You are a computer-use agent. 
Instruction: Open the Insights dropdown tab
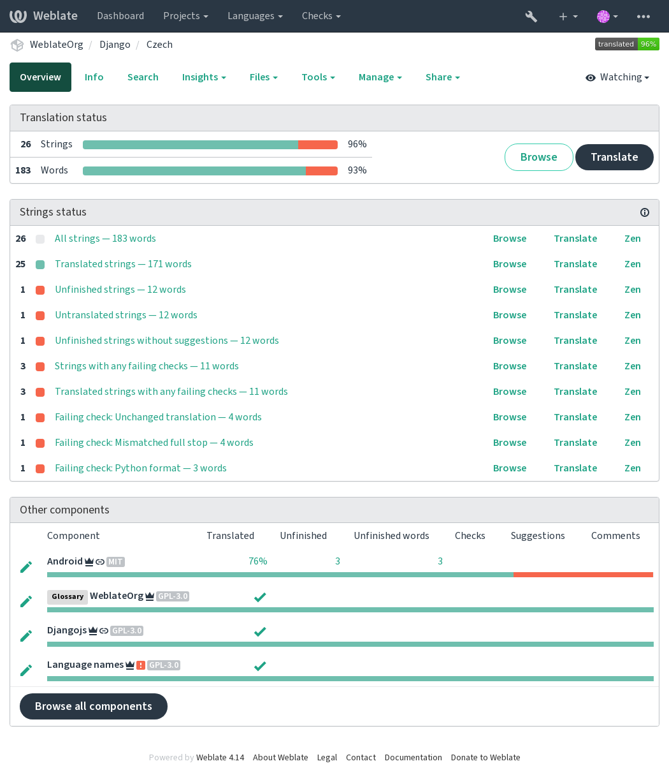point(204,77)
